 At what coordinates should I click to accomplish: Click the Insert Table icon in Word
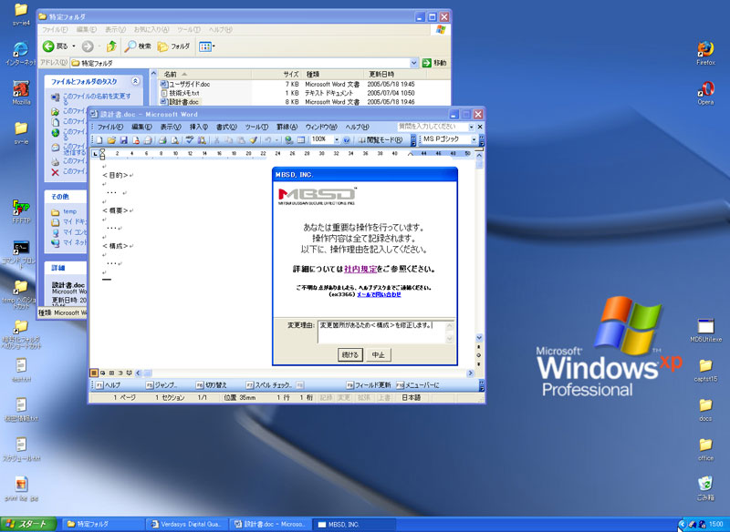tap(301, 140)
